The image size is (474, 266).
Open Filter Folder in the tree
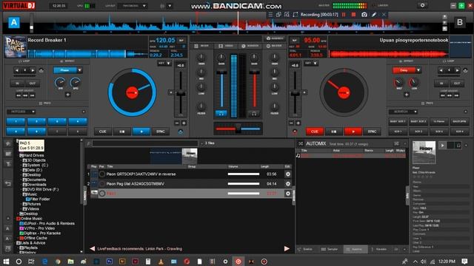[38, 199]
